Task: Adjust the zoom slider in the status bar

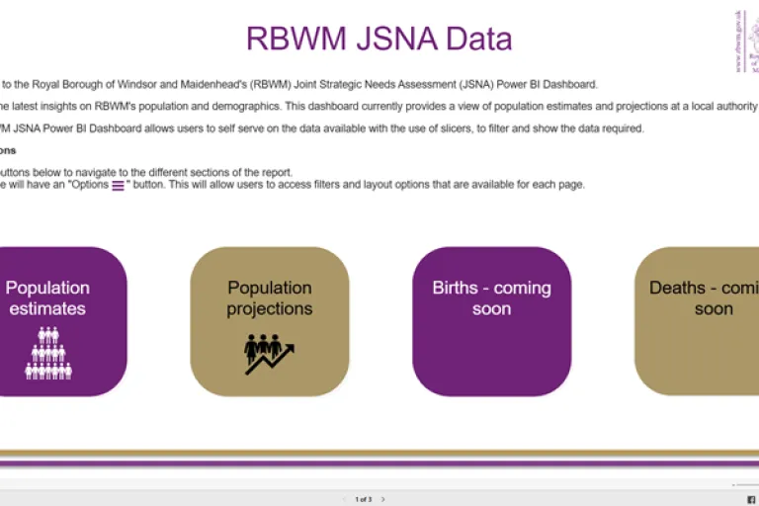Action: tap(745, 484)
